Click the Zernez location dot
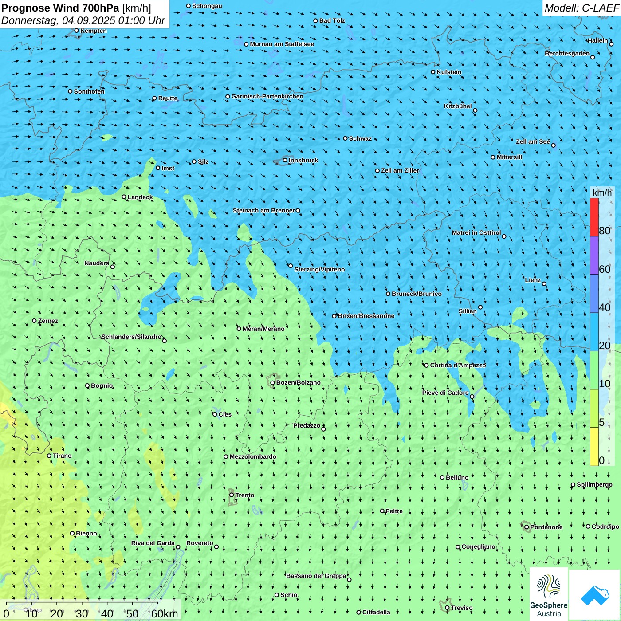This screenshot has height=621, width=621. click(x=34, y=321)
